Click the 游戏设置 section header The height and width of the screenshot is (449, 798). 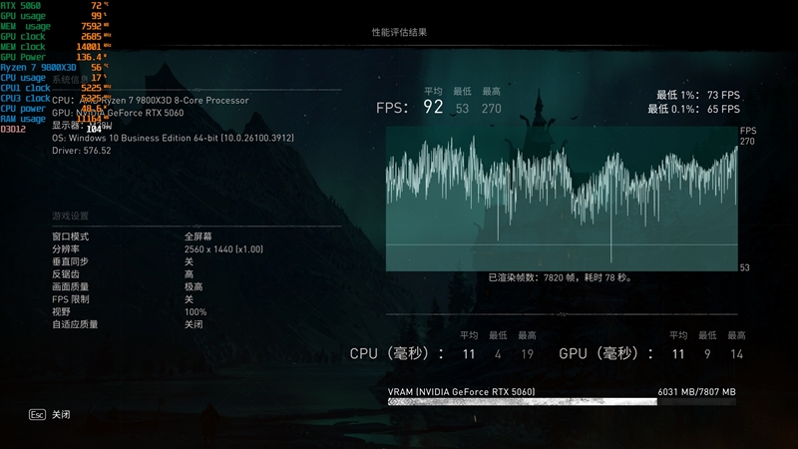pyautogui.click(x=70, y=216)
